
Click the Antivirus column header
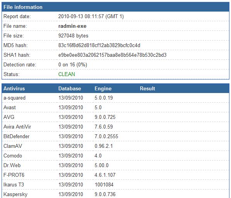click(x=14, y=88)
